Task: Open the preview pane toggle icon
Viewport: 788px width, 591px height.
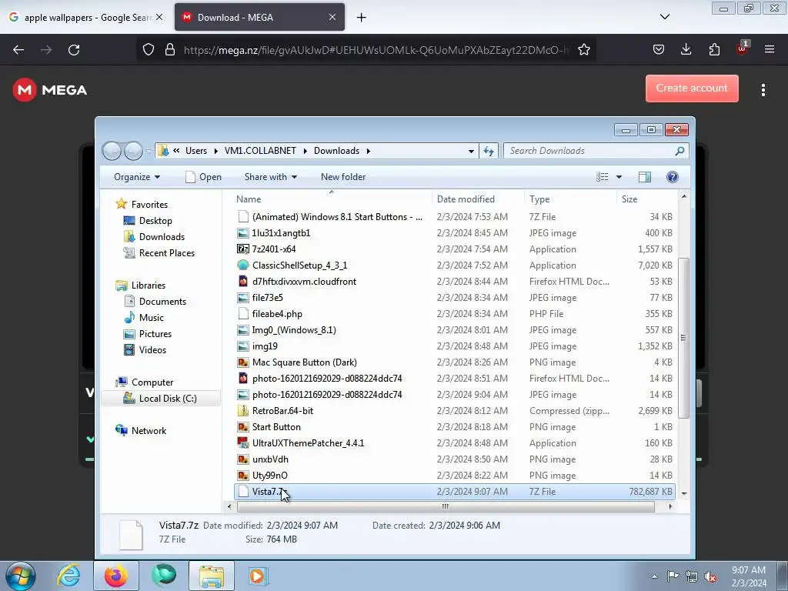Action: click(644, 177)
